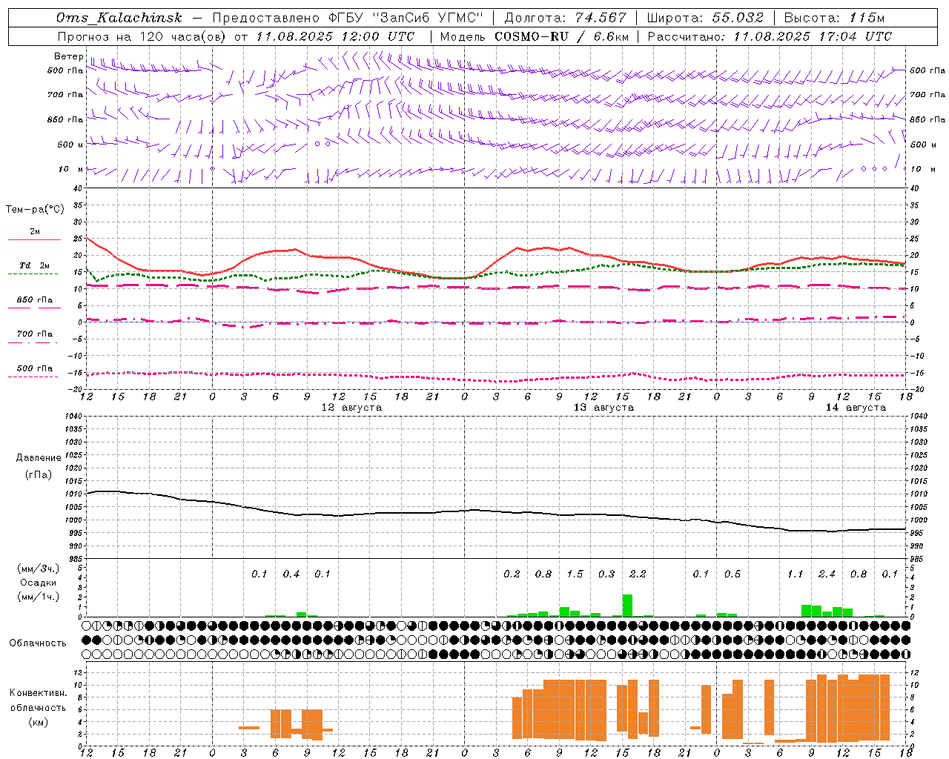Viewport: 949px width, 759px height.
Task: Click the Широта: 55.032 value
Action: click(x=705, y=18)
